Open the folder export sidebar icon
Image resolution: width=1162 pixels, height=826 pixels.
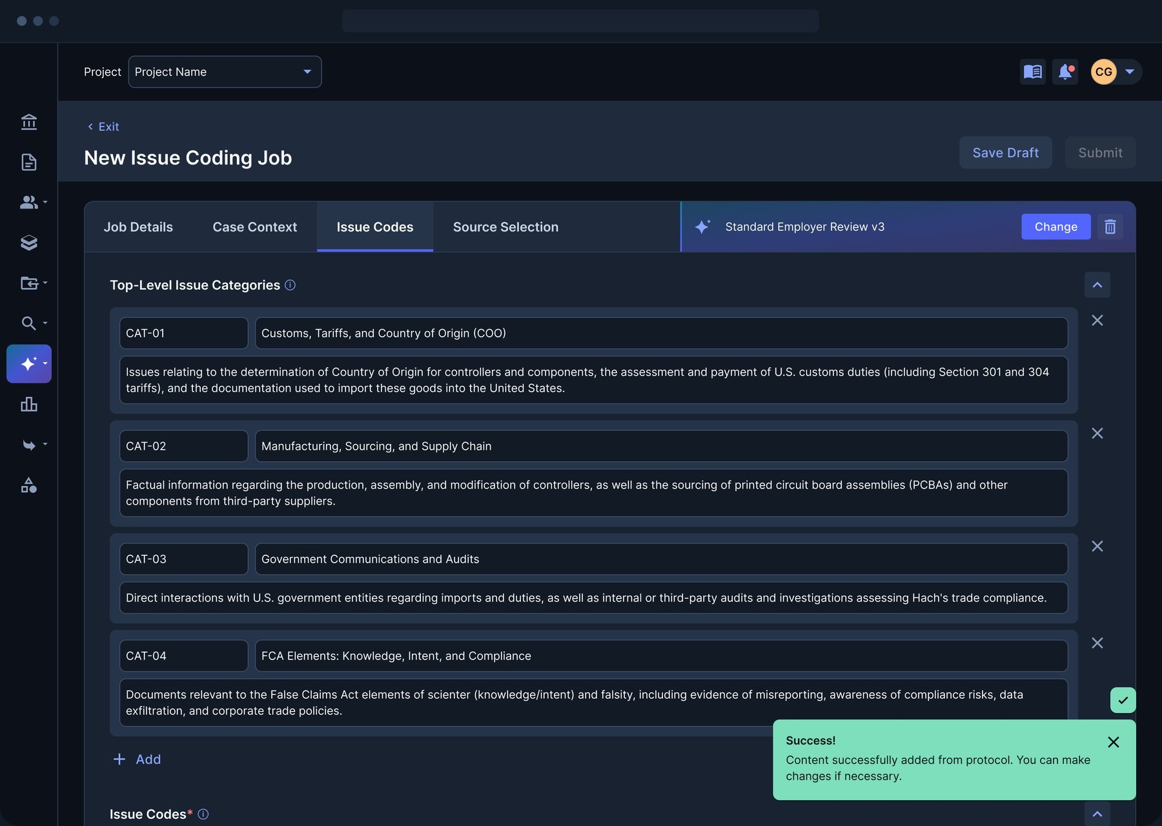[x=29, y=283]
